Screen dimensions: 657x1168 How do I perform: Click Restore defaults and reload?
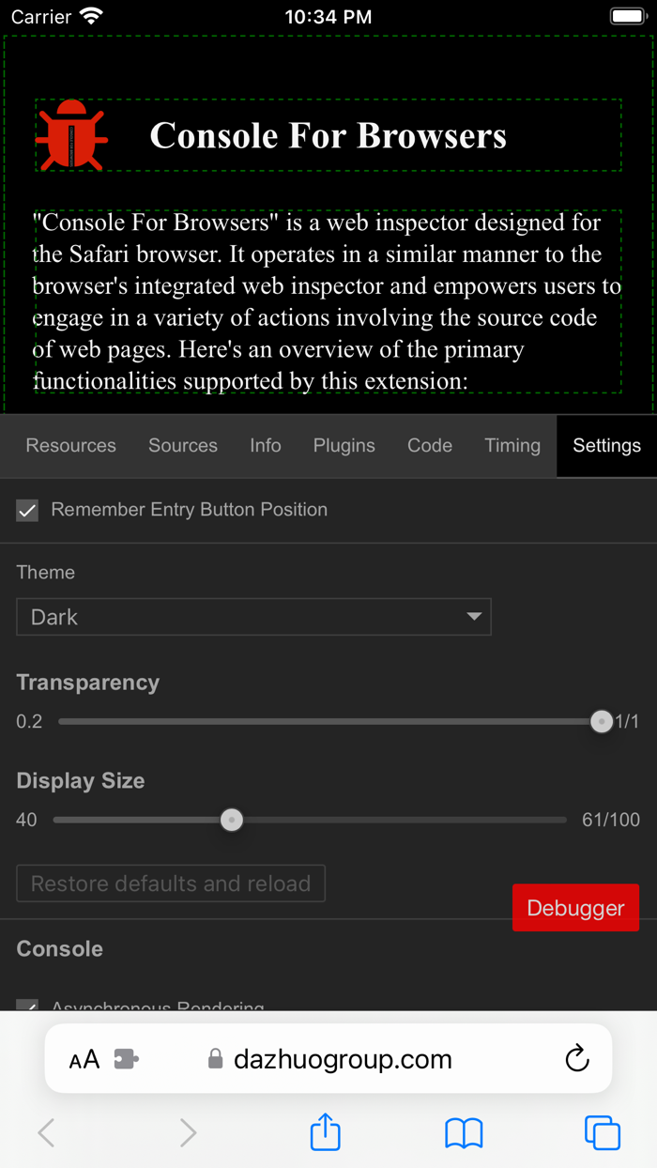tap(170, 884)
